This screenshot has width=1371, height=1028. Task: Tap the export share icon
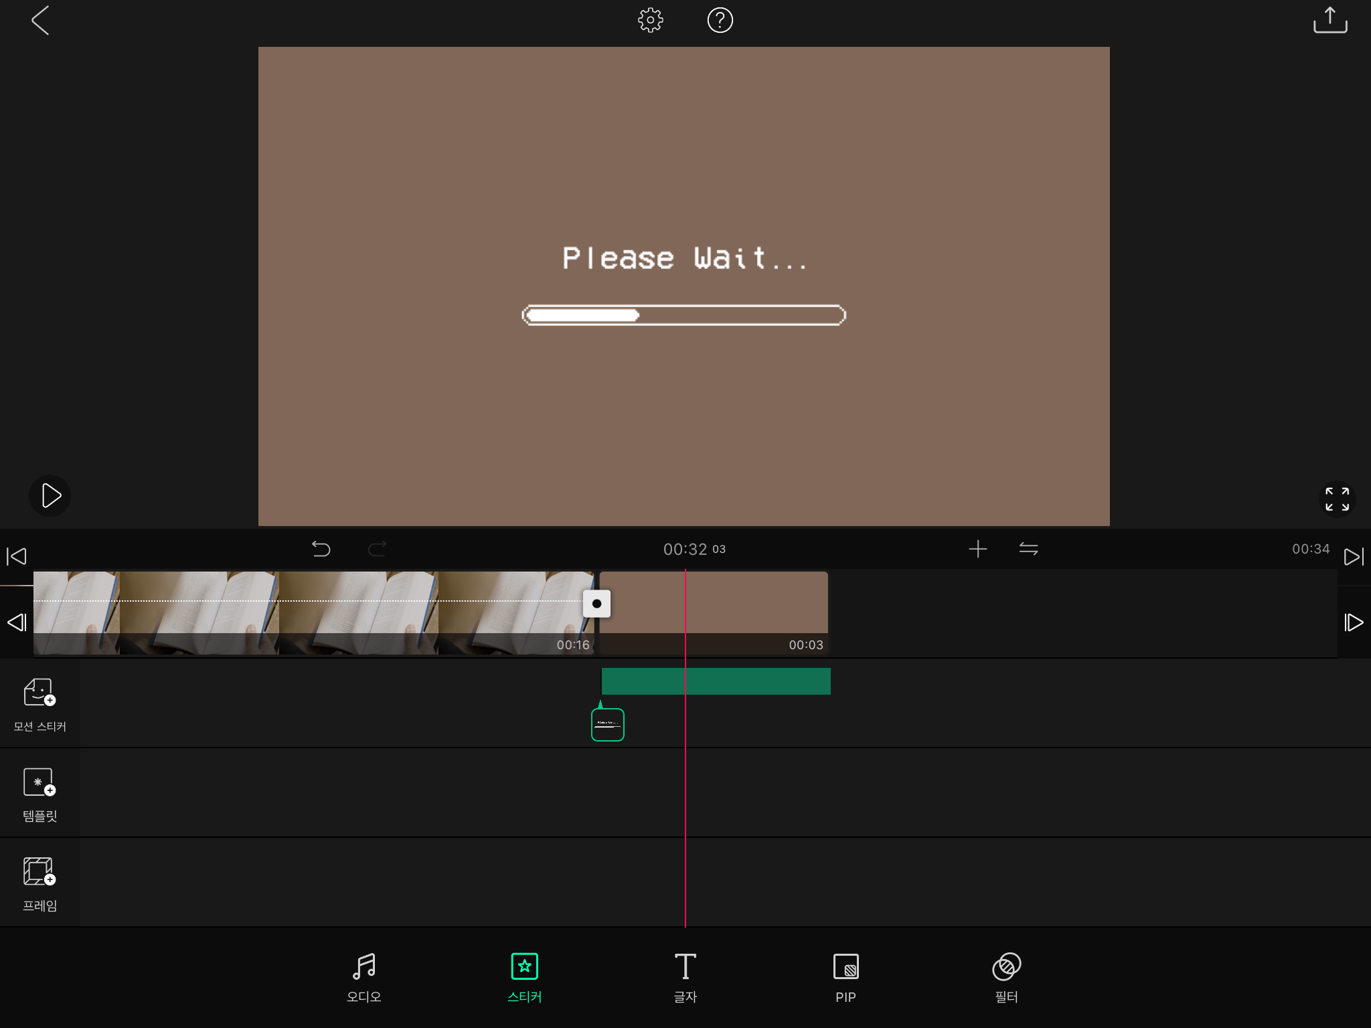click(1329, 20)
